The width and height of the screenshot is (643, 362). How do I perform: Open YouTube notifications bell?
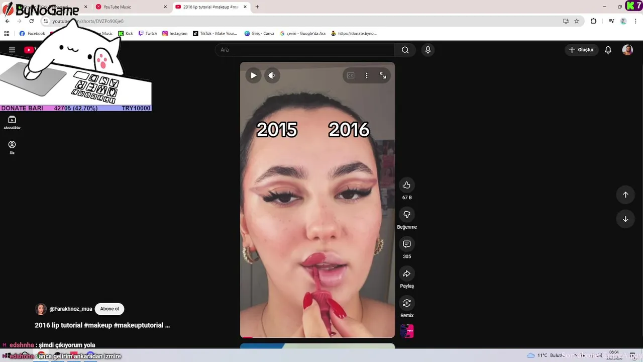coord(608,50)
